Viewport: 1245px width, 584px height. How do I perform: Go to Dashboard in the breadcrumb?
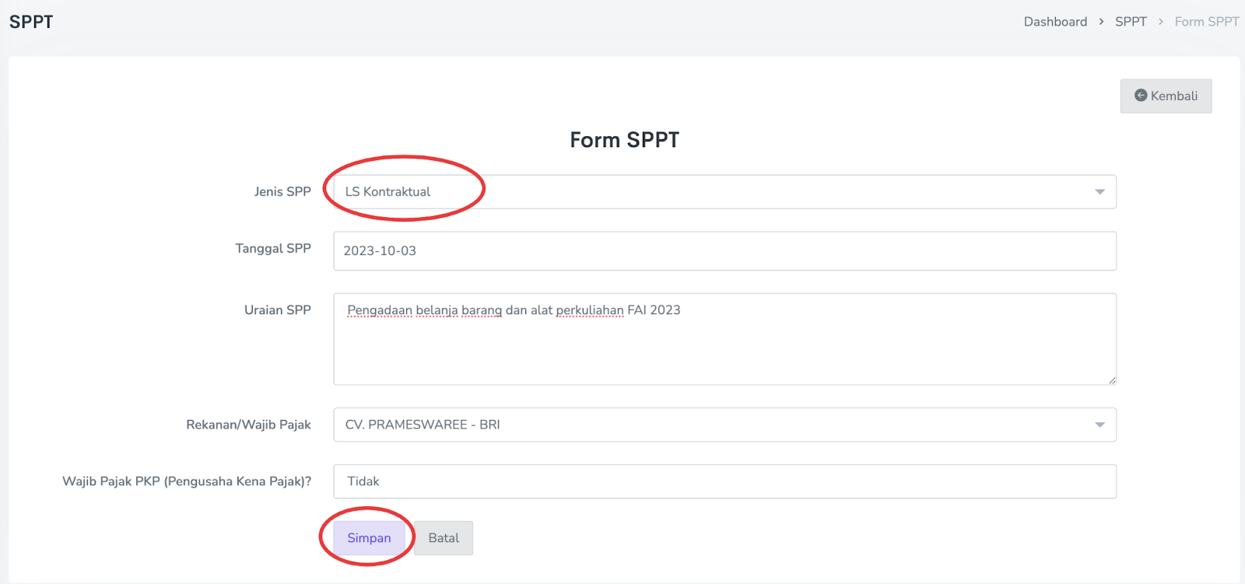coord(1055,22)
